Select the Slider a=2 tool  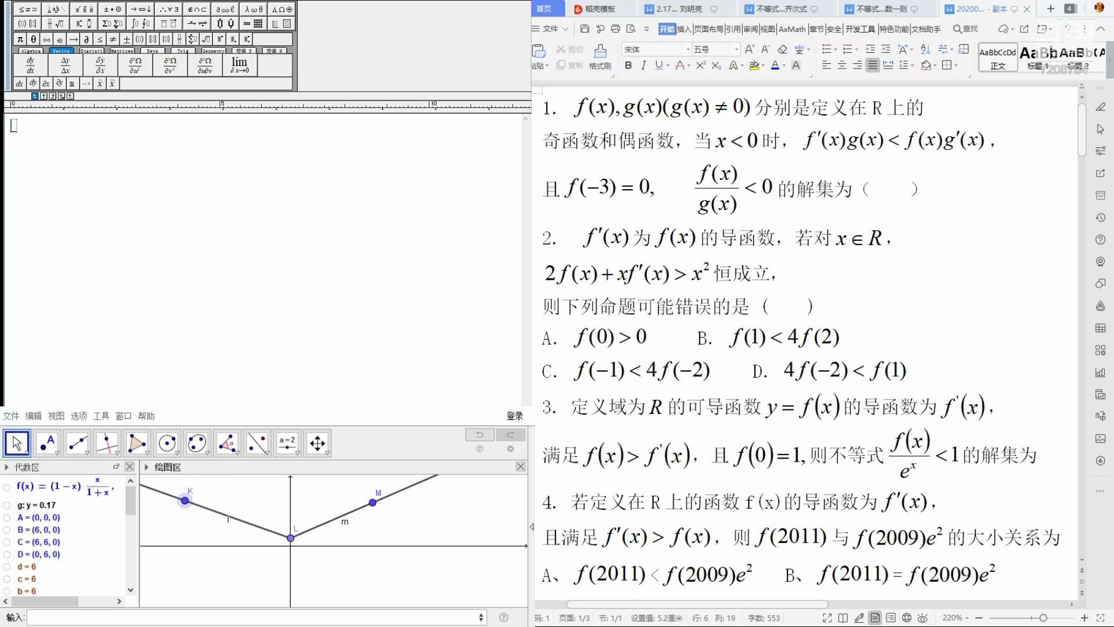[x=287, y=444]
